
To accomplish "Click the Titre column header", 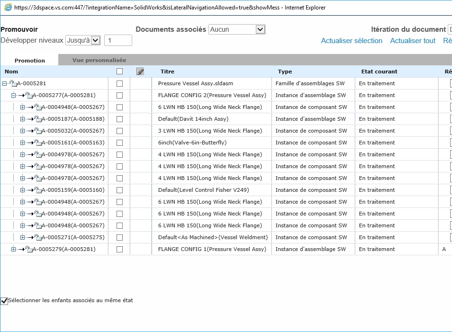I will 167,72.
